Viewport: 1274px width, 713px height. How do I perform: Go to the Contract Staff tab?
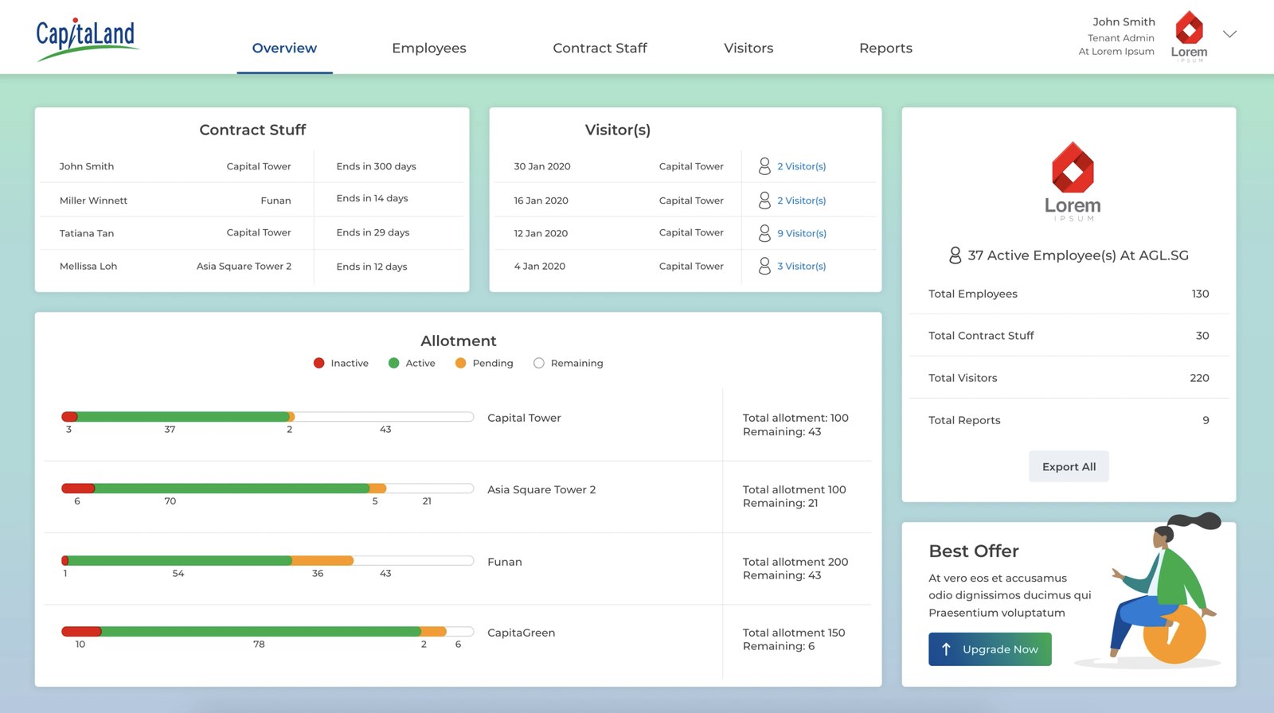(x=600, y=48)
